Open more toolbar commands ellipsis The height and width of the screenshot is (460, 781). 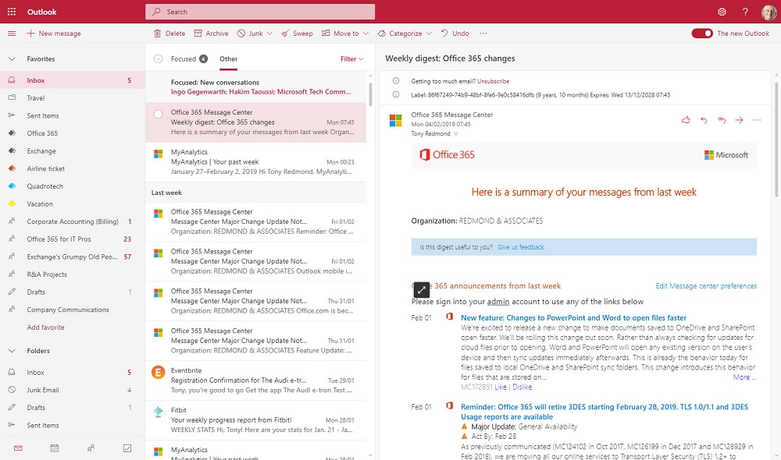click(483, 34)
